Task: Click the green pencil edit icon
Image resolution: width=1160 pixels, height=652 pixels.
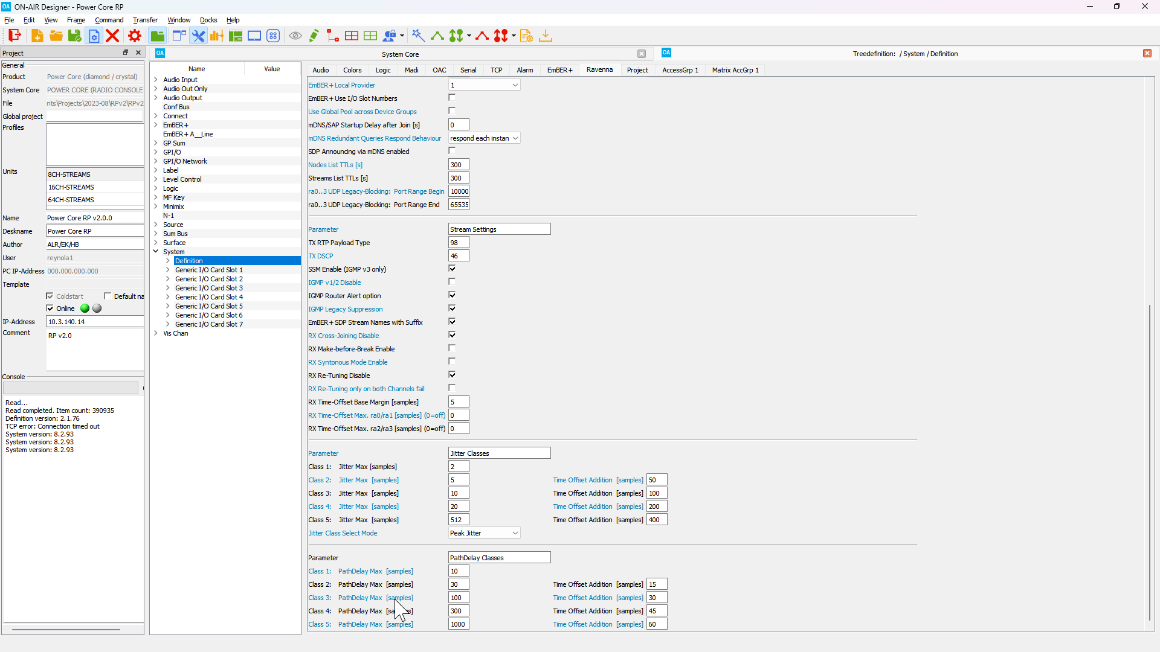Action: click(x=314, y=36)
